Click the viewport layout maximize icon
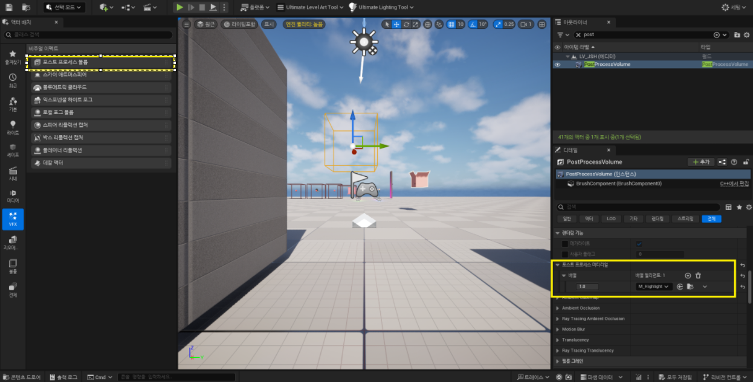The height and width of the screenshot is (382, 753). point(541,24)
